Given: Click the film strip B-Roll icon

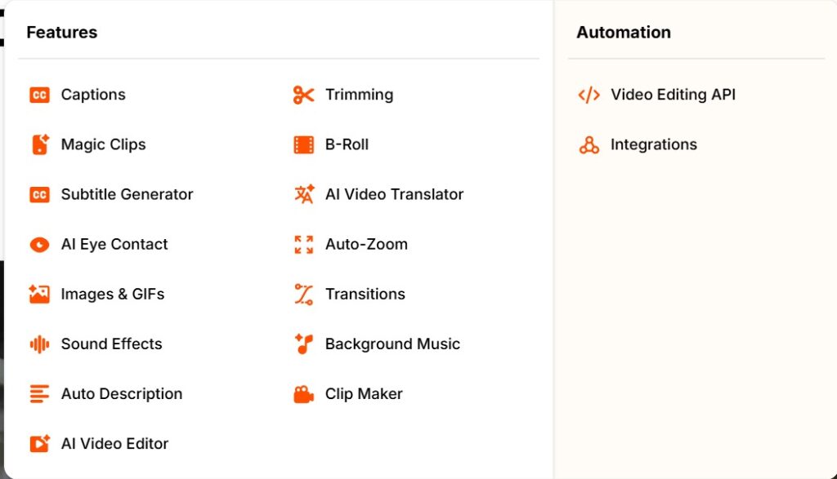Looking at the screenshot, I should (303, 144).
